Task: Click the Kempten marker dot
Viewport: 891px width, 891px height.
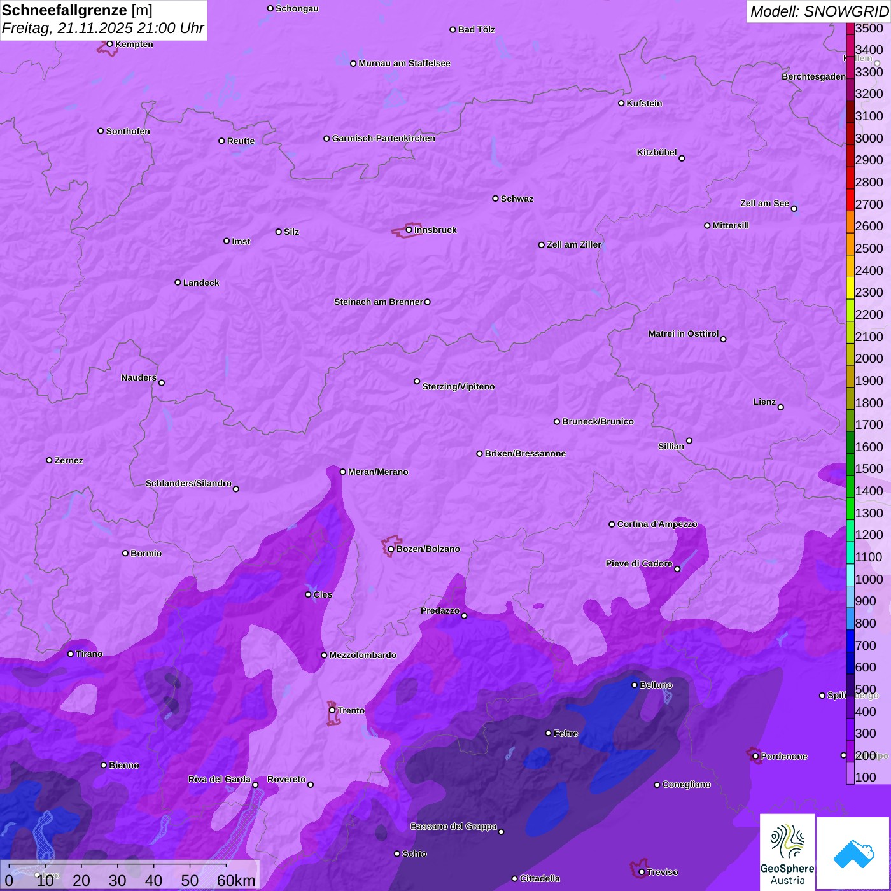Action: pos(109,44)
